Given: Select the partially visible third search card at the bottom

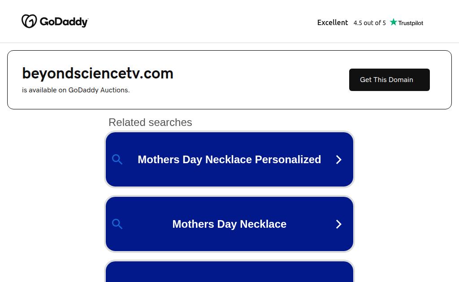Looking at the screenshot, I should coord(229,273).
